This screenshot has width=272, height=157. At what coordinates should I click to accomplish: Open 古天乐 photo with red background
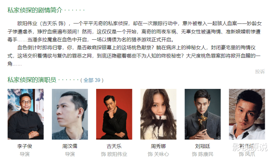point(114,114)
